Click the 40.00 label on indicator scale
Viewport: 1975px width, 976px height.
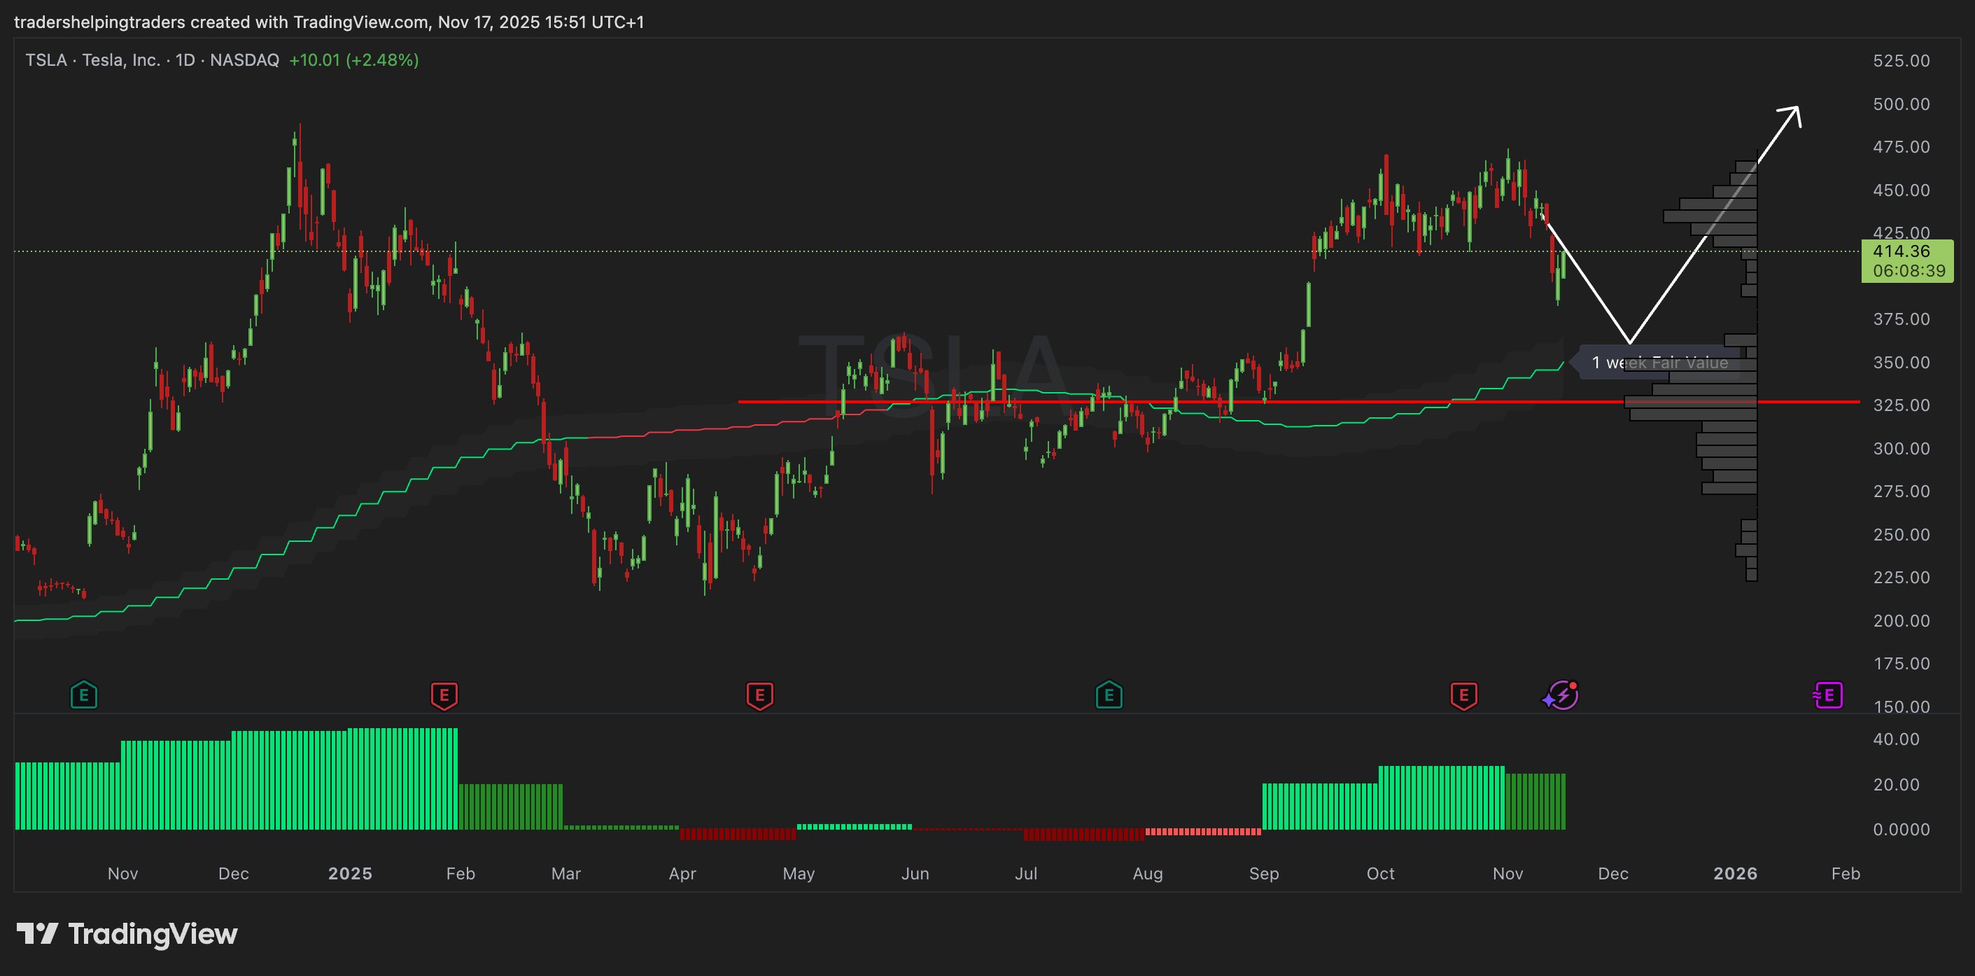click(1895, 739)
